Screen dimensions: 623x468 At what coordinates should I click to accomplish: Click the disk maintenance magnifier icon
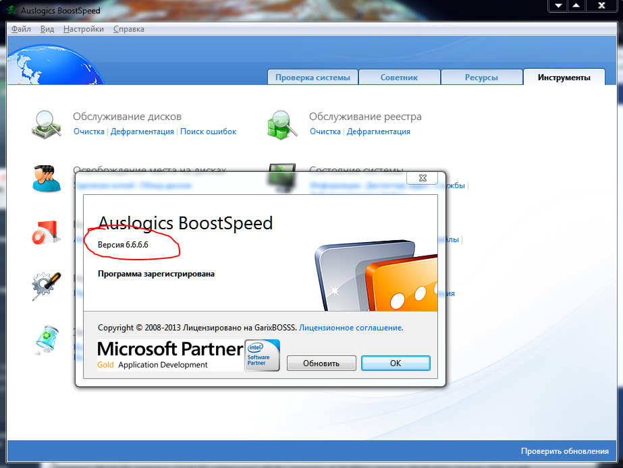[x=47, y=125]
